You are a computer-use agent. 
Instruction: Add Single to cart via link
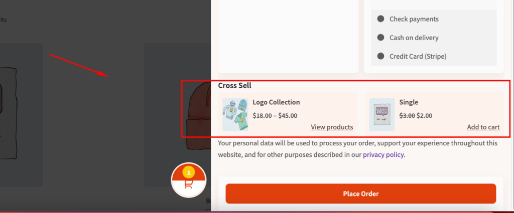point(483,127)
